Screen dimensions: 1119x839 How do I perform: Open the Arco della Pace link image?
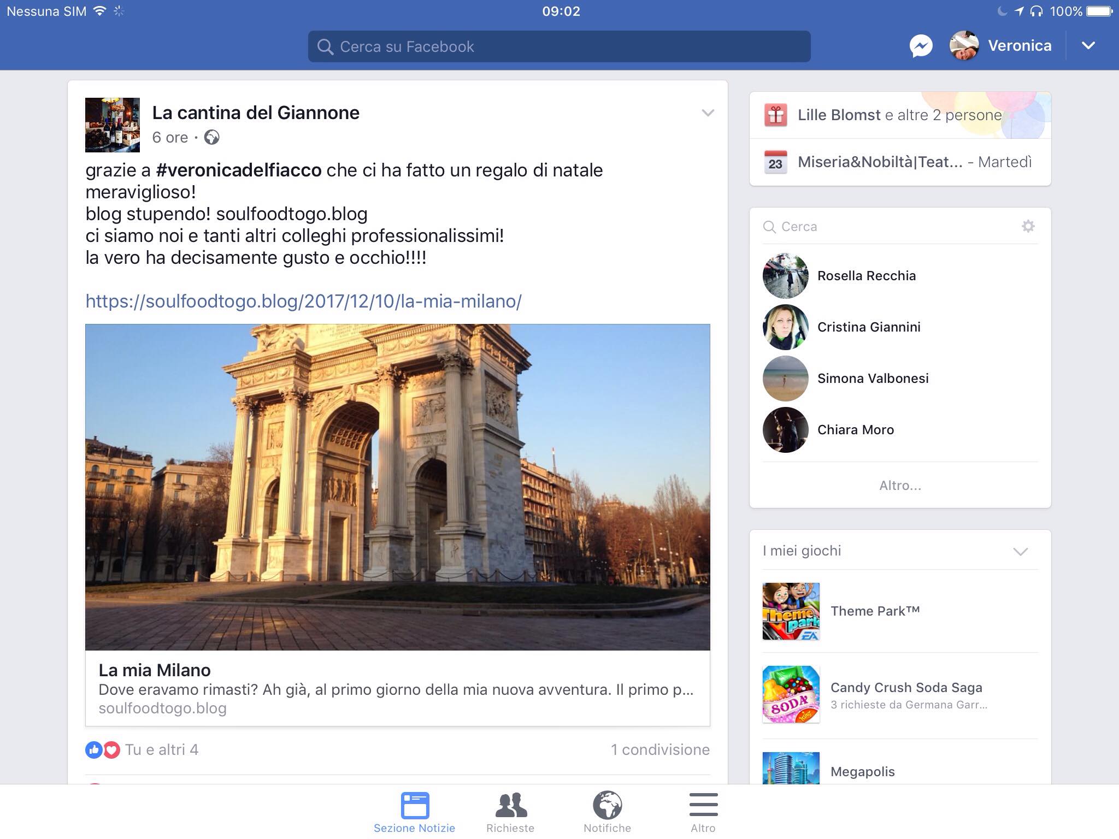[398, 487]
